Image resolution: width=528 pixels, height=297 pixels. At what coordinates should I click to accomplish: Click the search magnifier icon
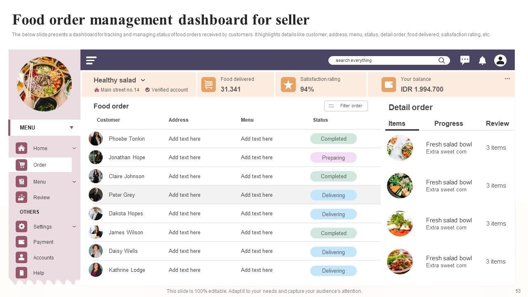click(x=442, y=61)
